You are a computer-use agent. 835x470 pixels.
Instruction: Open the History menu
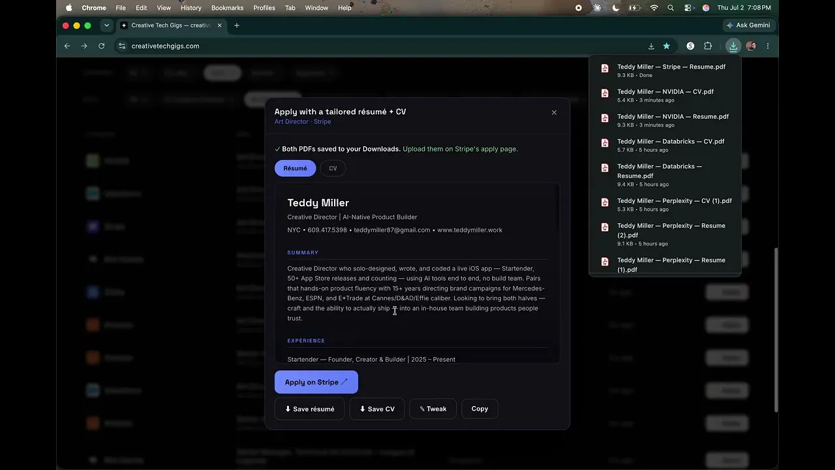coord(190,8)
